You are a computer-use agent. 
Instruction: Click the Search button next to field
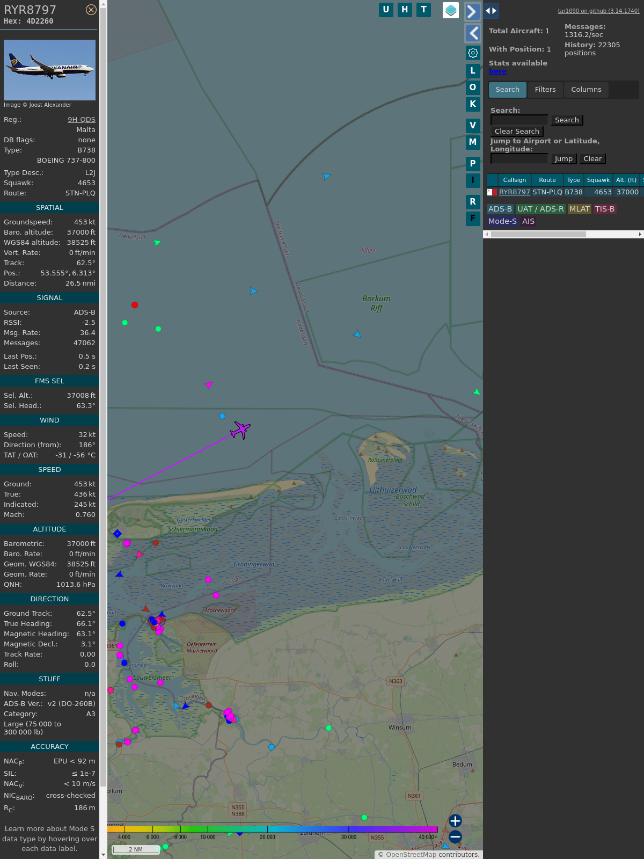(x=567, y=120)
